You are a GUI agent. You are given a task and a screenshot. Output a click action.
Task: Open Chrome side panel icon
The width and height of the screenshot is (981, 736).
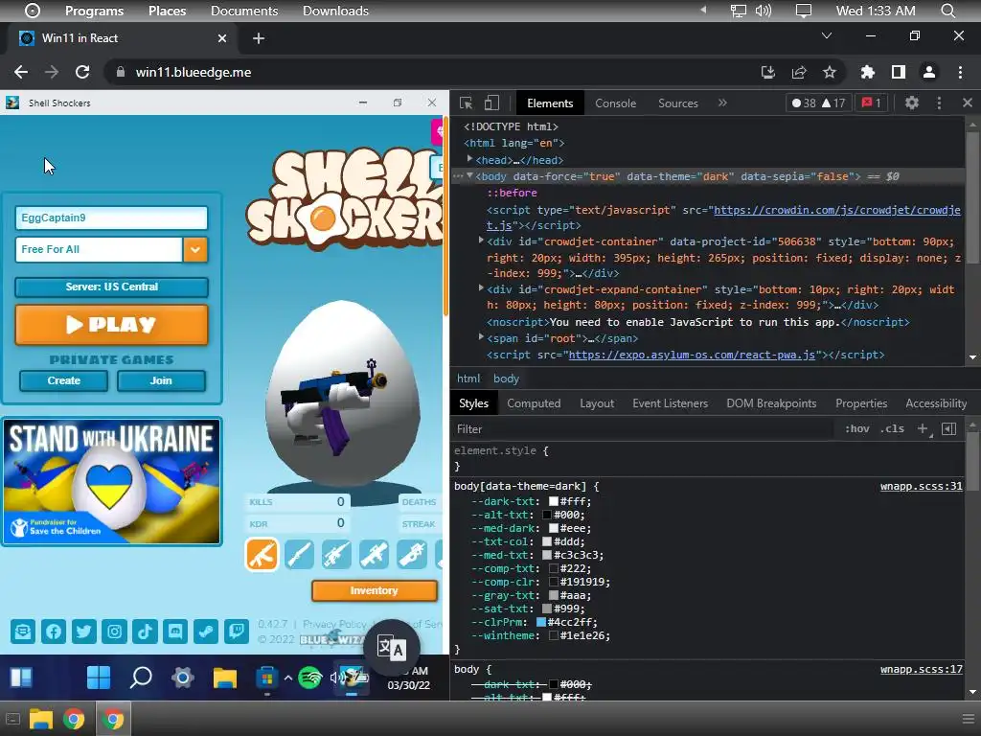899,72
